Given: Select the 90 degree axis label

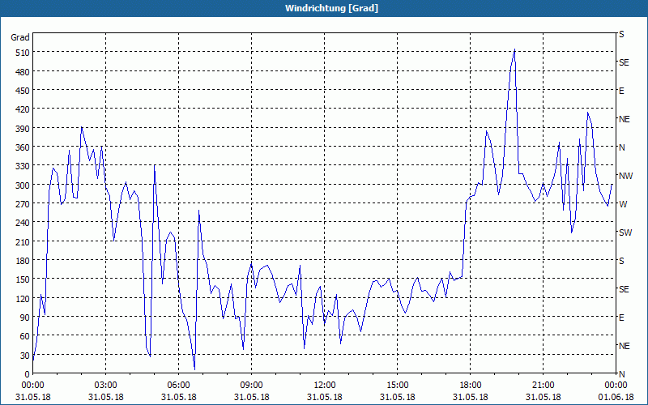Looking at the screenshot, I should click(25, 318).
